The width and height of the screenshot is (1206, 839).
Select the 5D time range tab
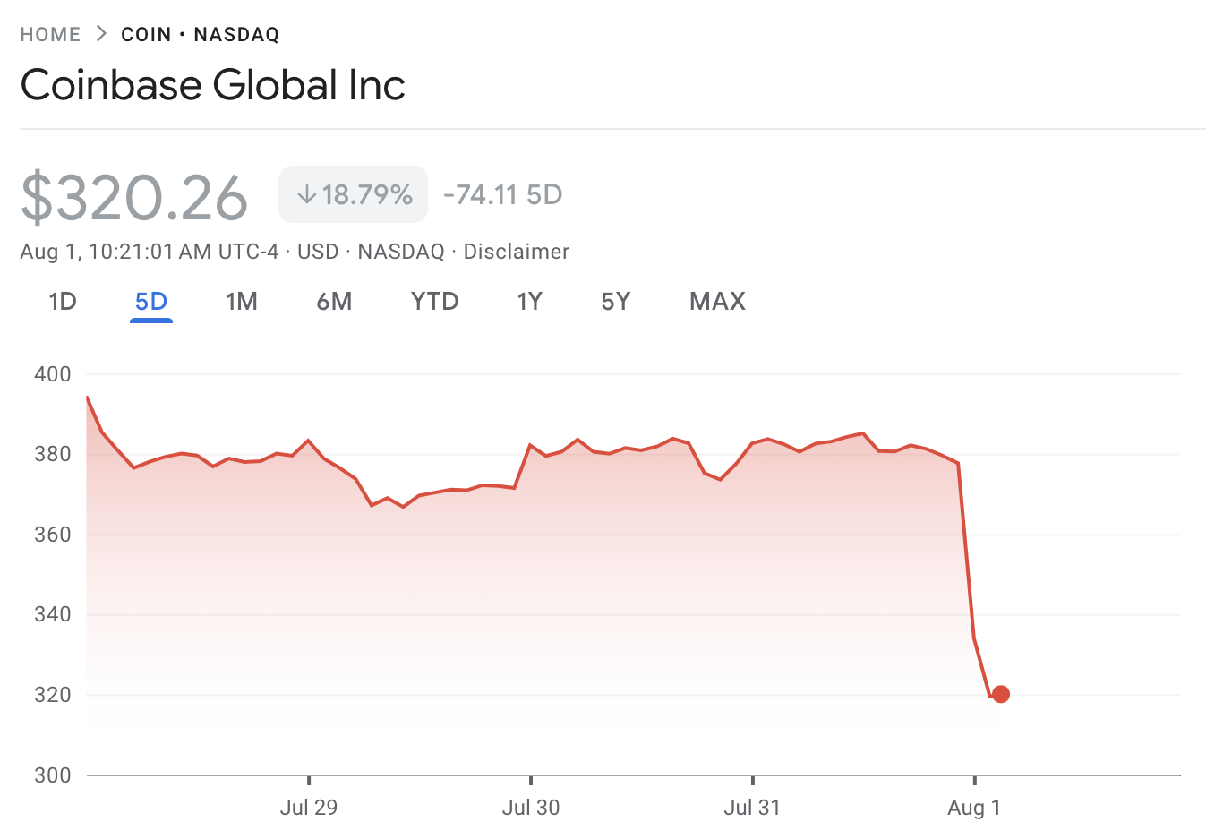pyautogui.click(x=151, y=302)
